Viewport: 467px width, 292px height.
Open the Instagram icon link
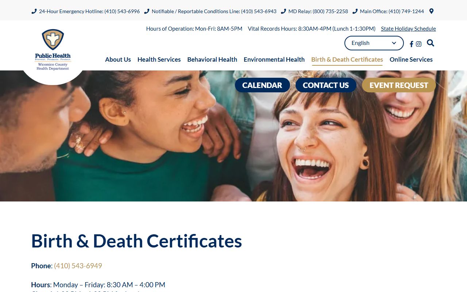419,44
